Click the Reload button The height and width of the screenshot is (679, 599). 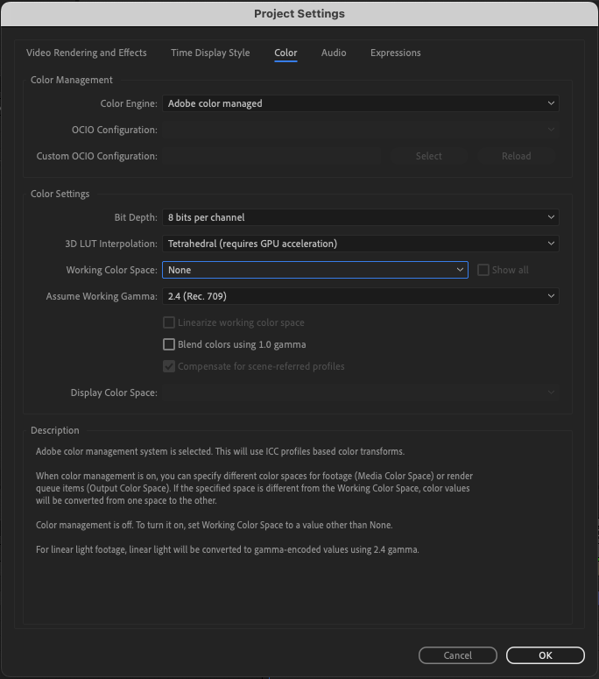click(516, 156)
